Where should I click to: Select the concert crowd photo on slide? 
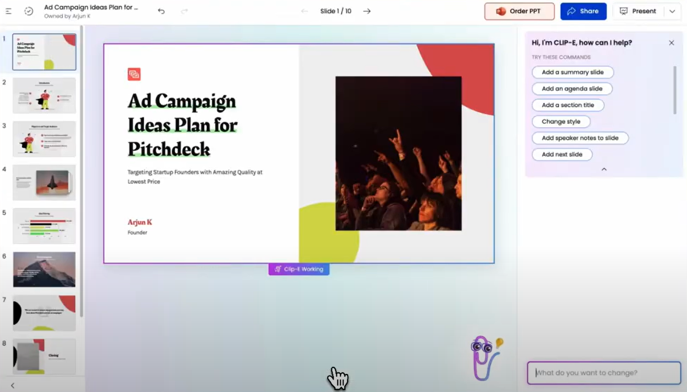coord(398,153)
